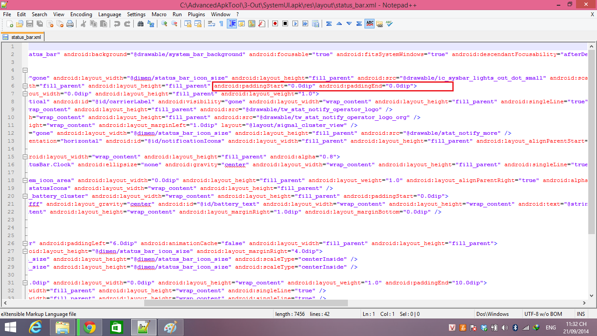Toggle synchronize vertical scrolling
Viewport: 597px width, 336px height.
pyautogui.click(x=187, y=24)
